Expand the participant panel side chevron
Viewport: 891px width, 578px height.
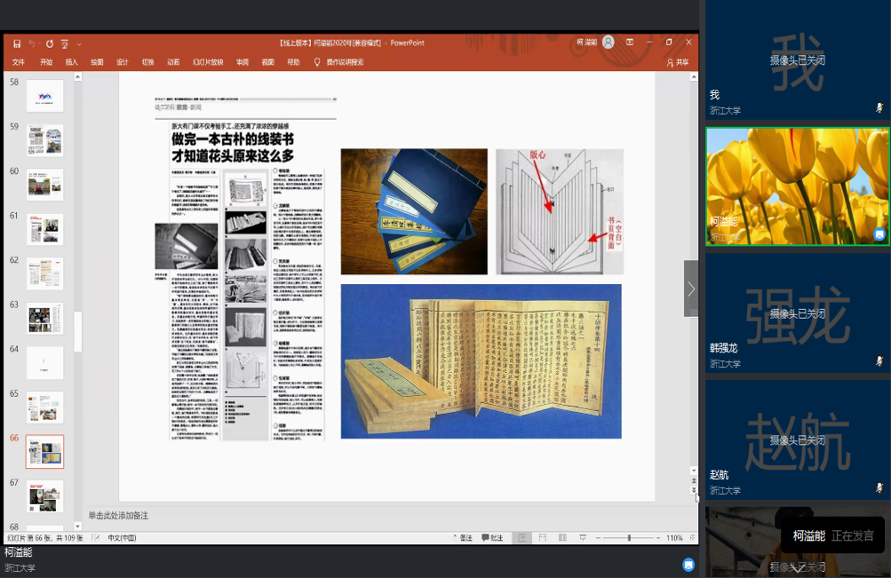coord(690,289)
